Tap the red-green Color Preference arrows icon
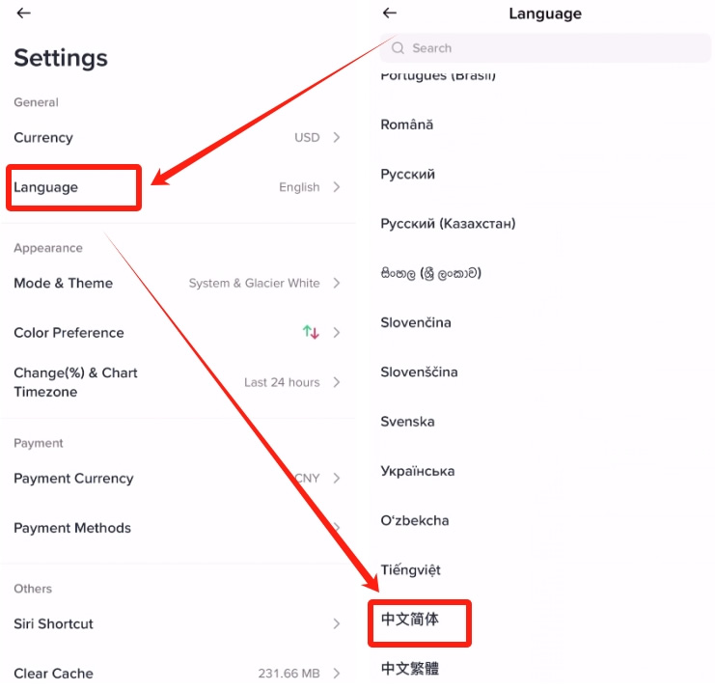Viewport: 715px width, 690px height. [x=311, y=332]
